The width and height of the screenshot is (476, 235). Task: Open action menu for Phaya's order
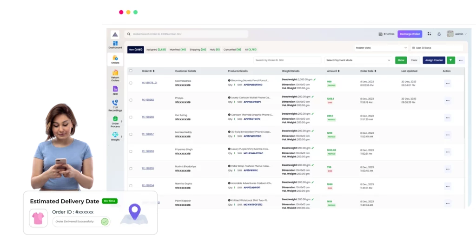coord(448,101)
